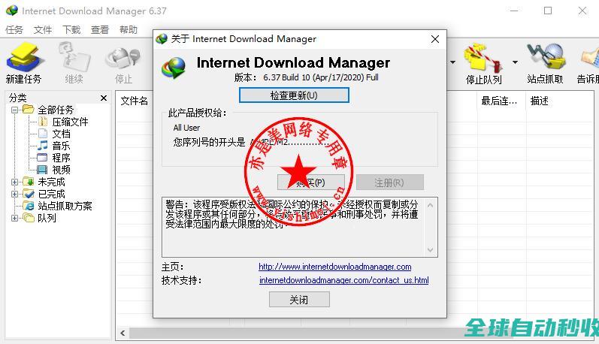The height and width of the screenshot is (344, 599).
Task: Click the 检查更新(U) button
Action: (294, 95)
